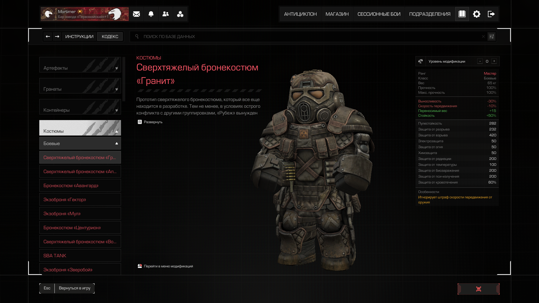Screen dimensions: 539x303
Task: Select Экзоброня «Мул» entry
Action: click(x=80, y=214)
